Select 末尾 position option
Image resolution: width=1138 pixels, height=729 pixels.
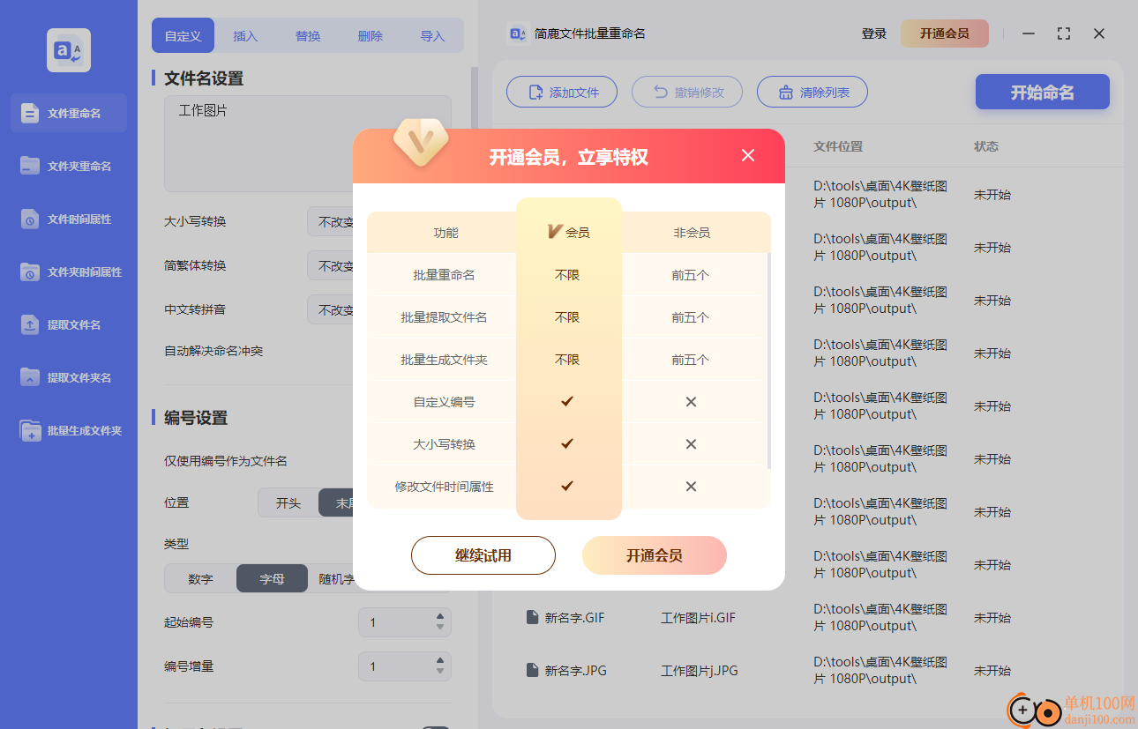click(x=336, y=502)
